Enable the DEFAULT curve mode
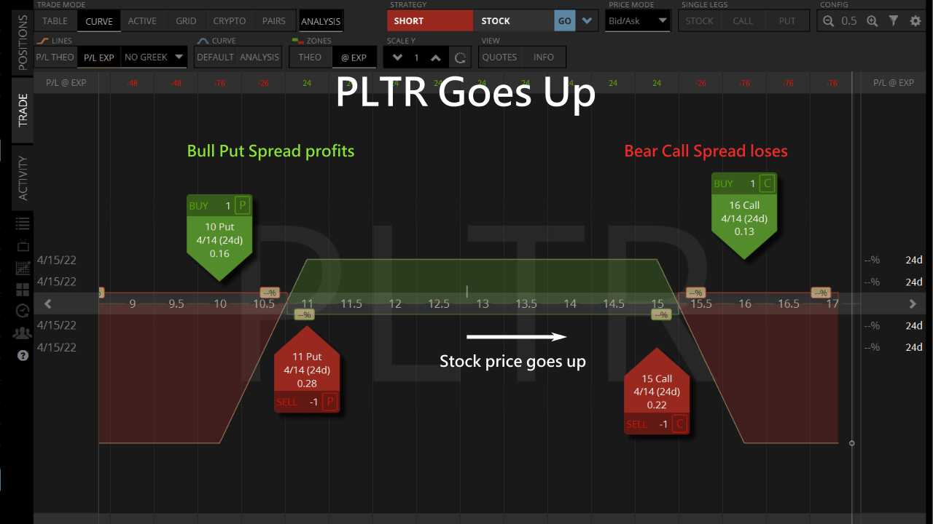This screenshot has width=933, height=524. click(215, 57)
